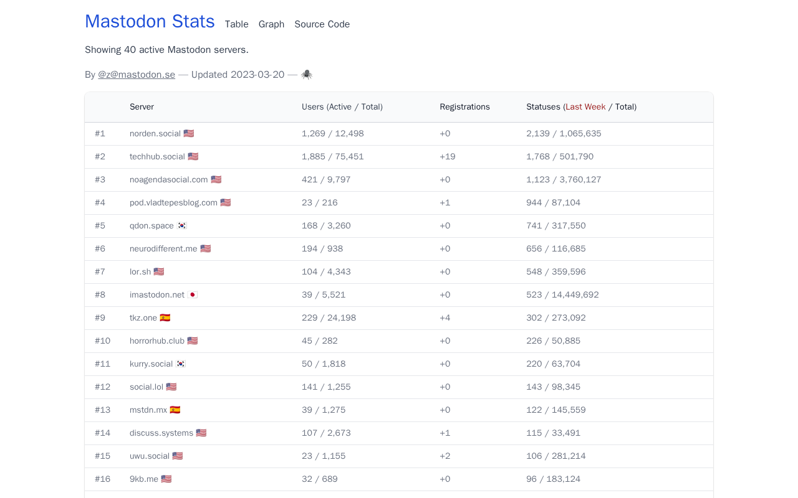798x498 pixels.
Task: Select the Server column header
Action: click(142, 107)
